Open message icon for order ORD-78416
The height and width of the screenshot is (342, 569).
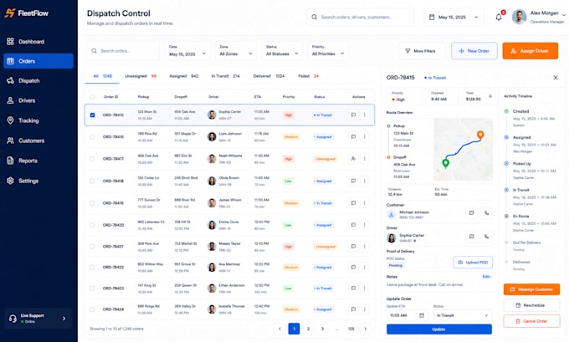353,137
